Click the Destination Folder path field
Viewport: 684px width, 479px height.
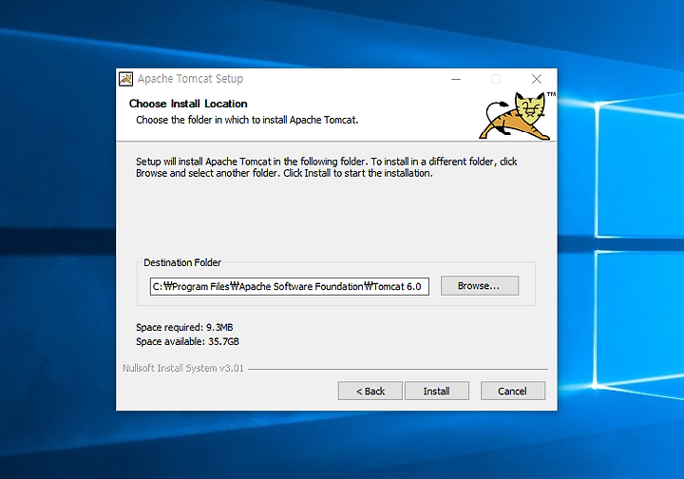[x=289, y=287]
